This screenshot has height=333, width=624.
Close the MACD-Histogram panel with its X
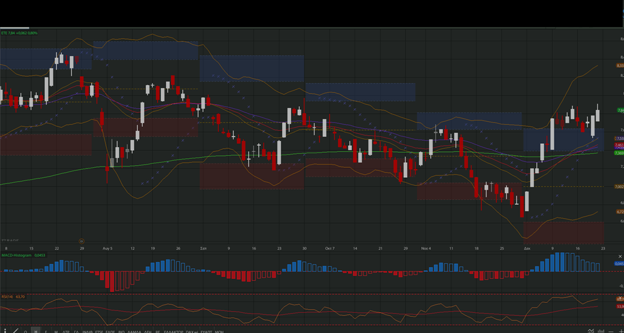click(620, 256)
